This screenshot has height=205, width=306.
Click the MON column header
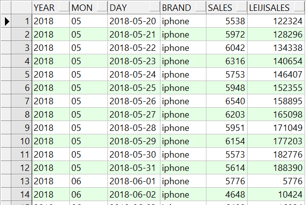point(88,8)
